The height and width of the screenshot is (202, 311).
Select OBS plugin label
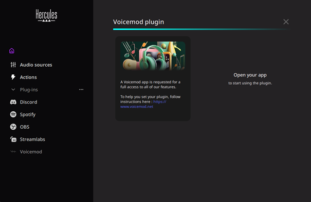click(x=25, y=127)
